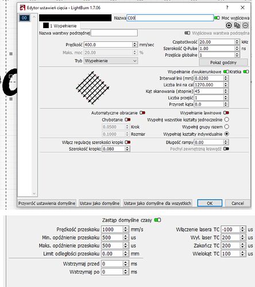
Task: Click the black layer color bar
Action: point(75,18)
